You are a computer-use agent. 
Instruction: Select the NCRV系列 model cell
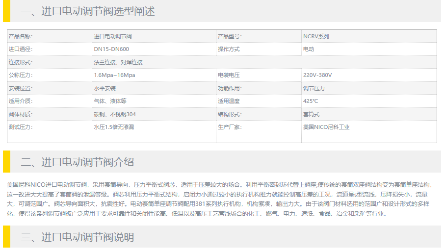coord(316,36)
